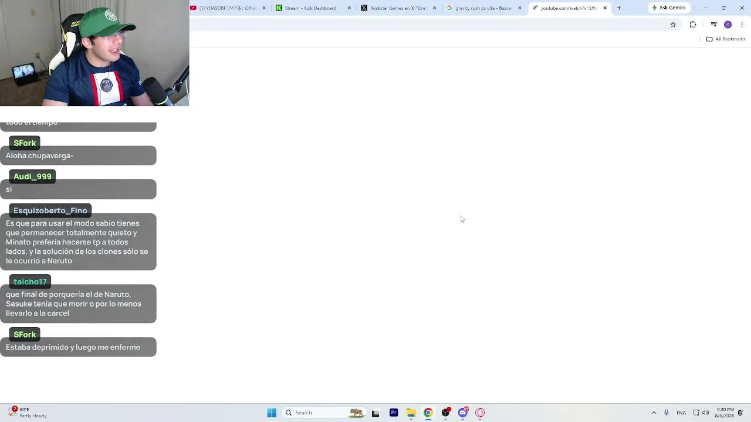Open the media controls icon in Chrome toolbar
This screenshot has height=422, width=751.
[x=713, y=25]
